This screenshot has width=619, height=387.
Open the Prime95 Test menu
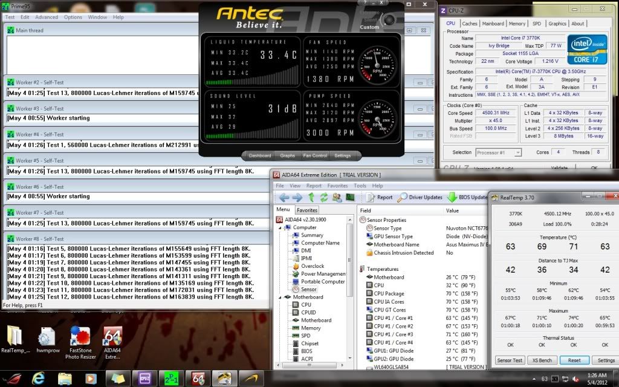point(10,17)
